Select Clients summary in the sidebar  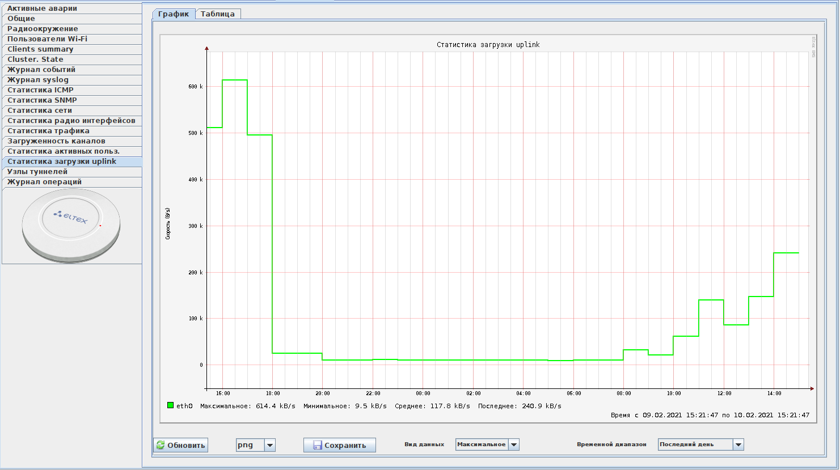[72, 49]
